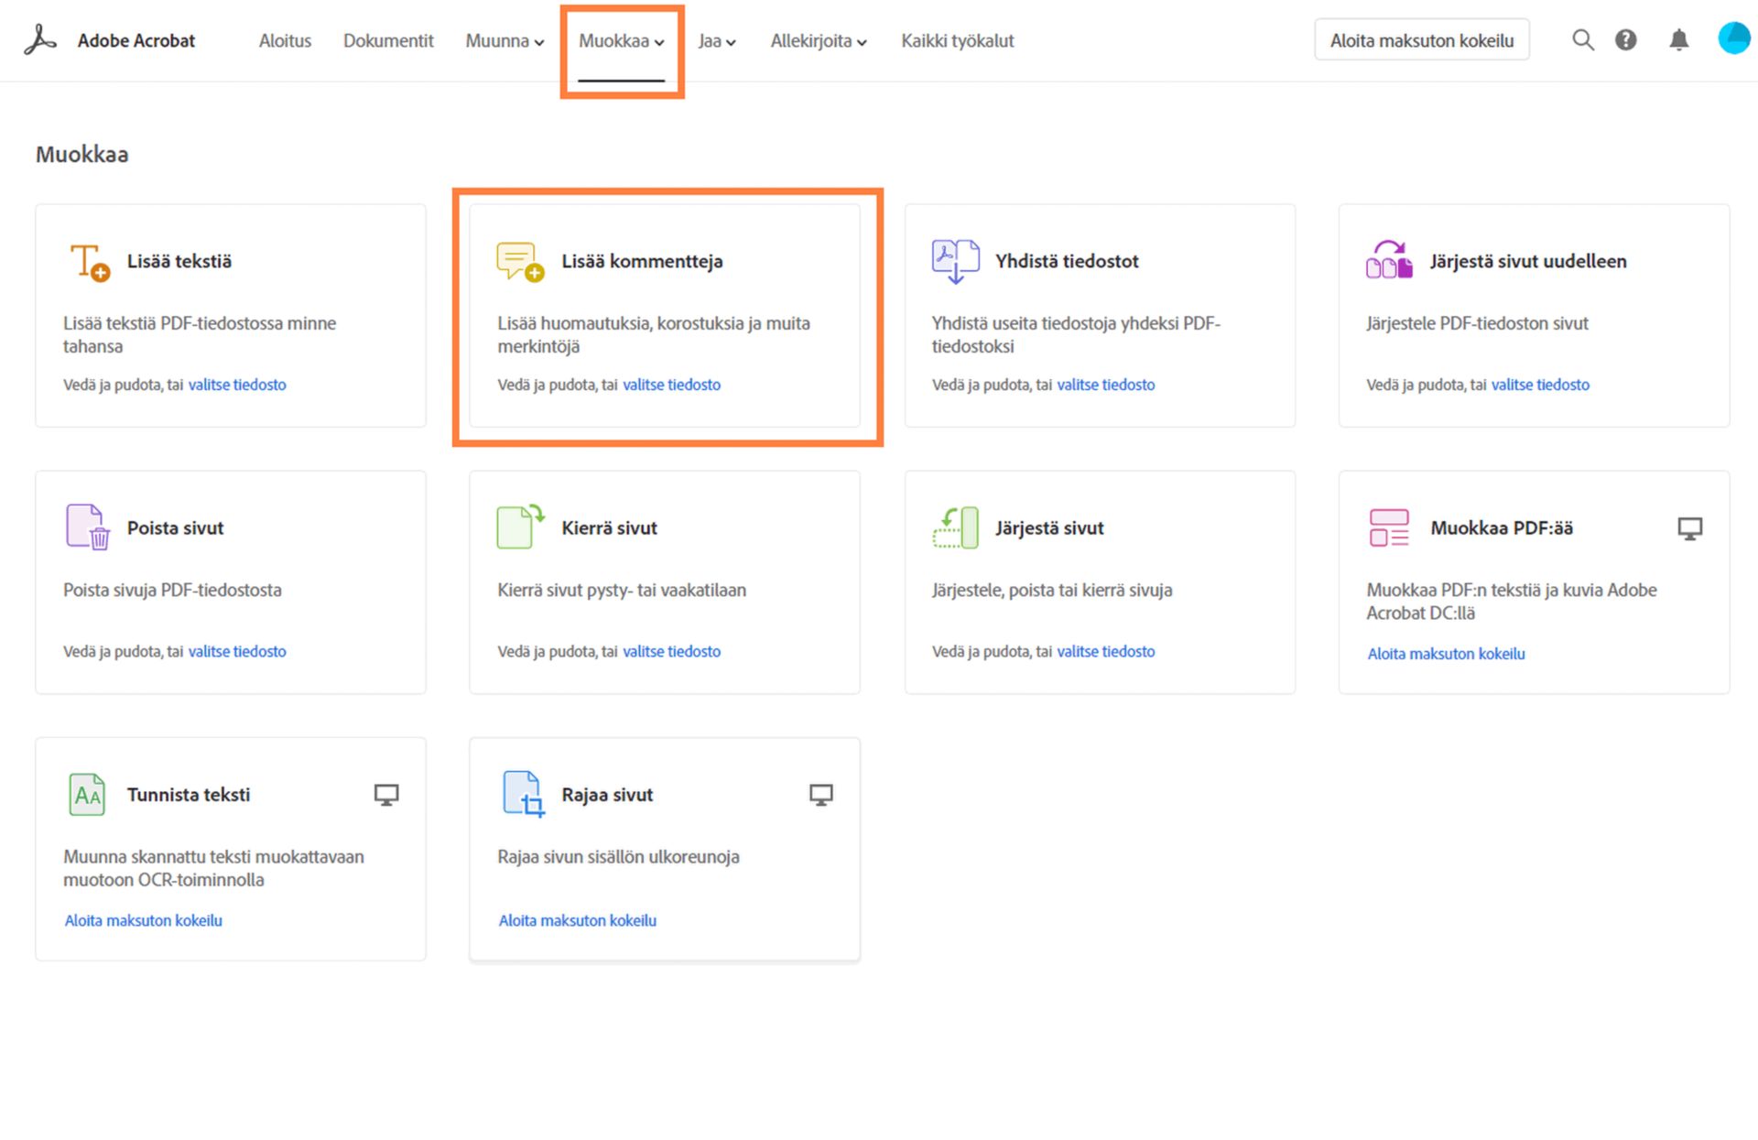Click description 'Poista sivuja PDF-tiedostosta'

pos(172,591)
